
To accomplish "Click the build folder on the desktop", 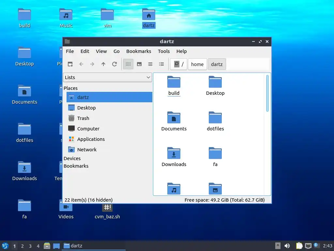I will tap(24, 18).
